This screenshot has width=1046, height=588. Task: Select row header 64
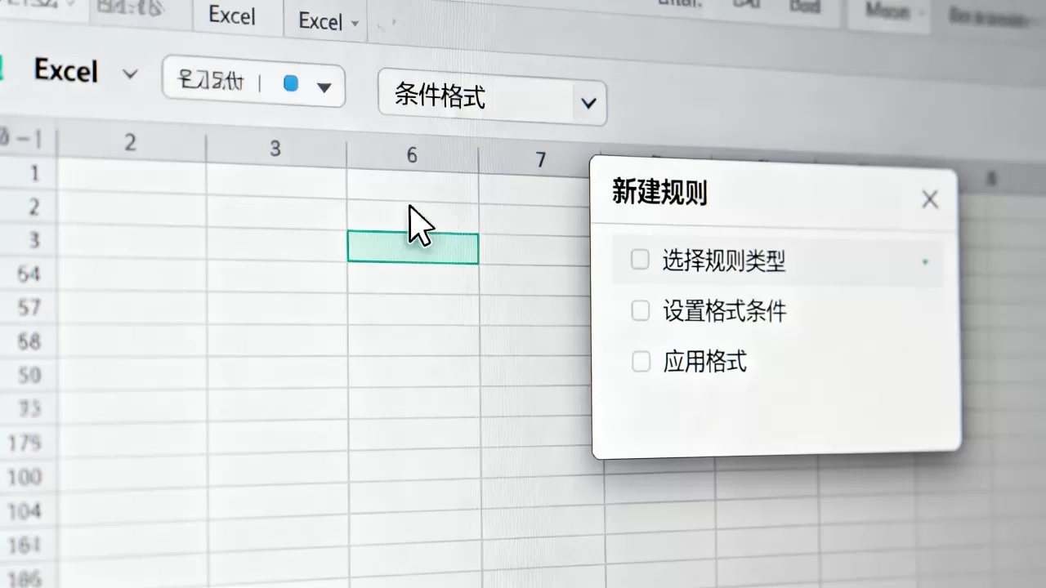(x=29, y=274)
